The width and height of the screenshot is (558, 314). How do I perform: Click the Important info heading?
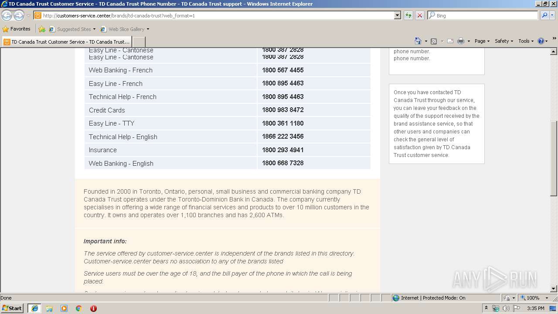tap(105, 241)
